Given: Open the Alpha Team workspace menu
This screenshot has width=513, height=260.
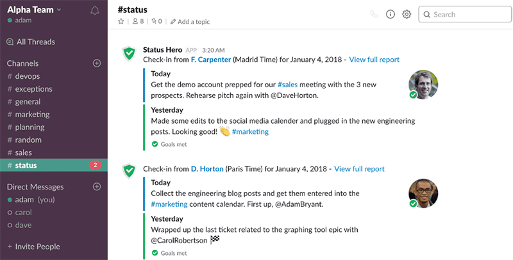Looking at the screenshot, I should click(34, 10).
